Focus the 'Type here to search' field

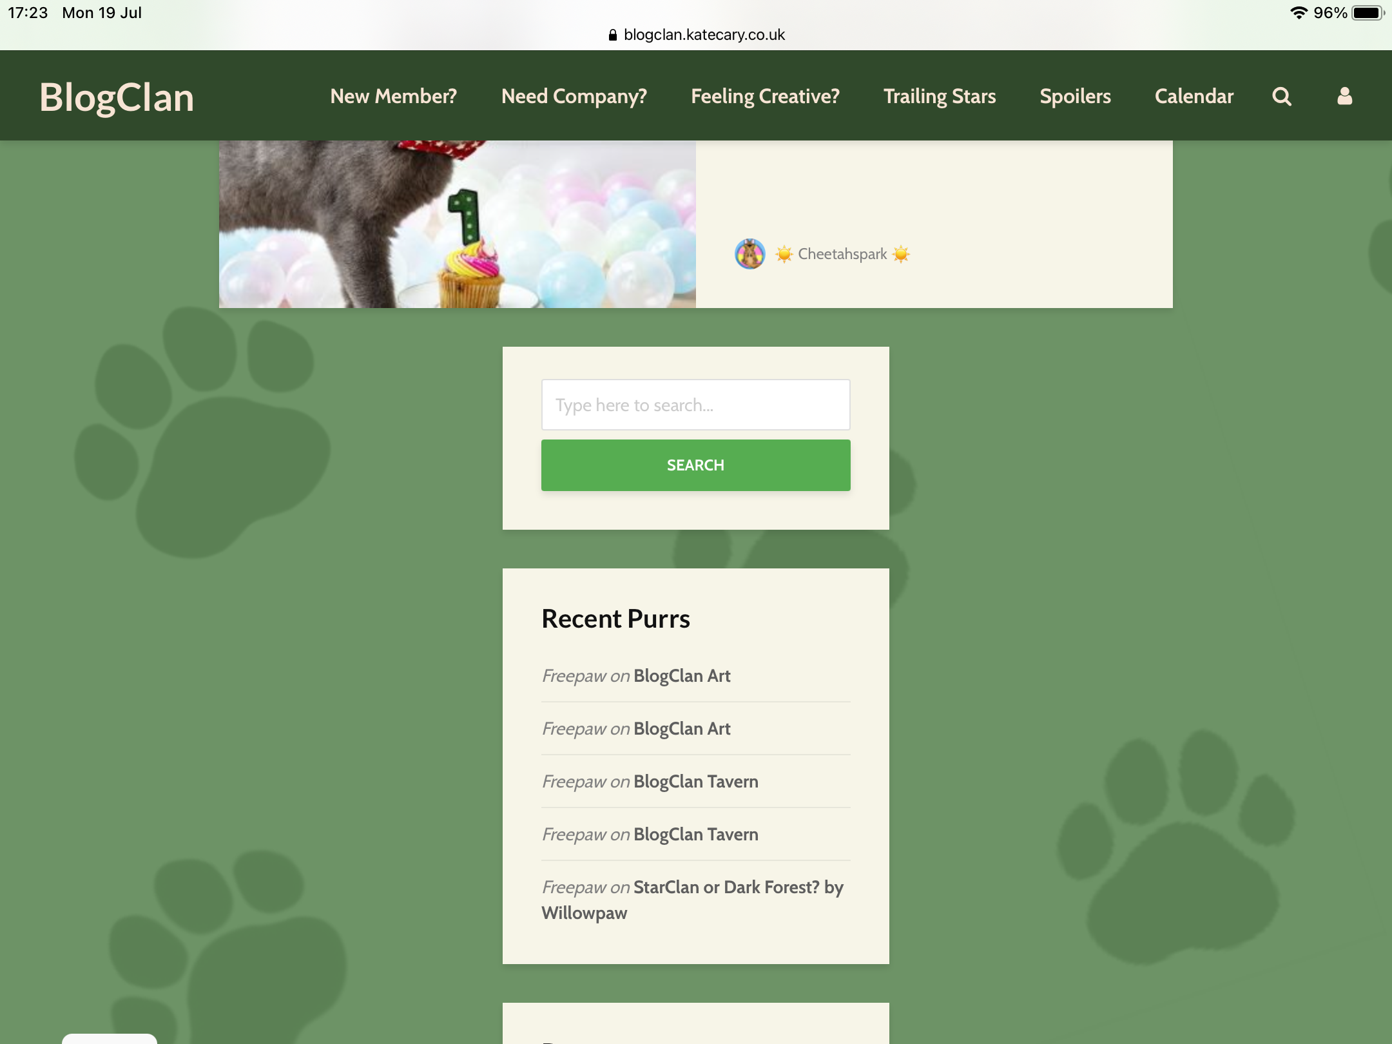click(x=695, y=405)
